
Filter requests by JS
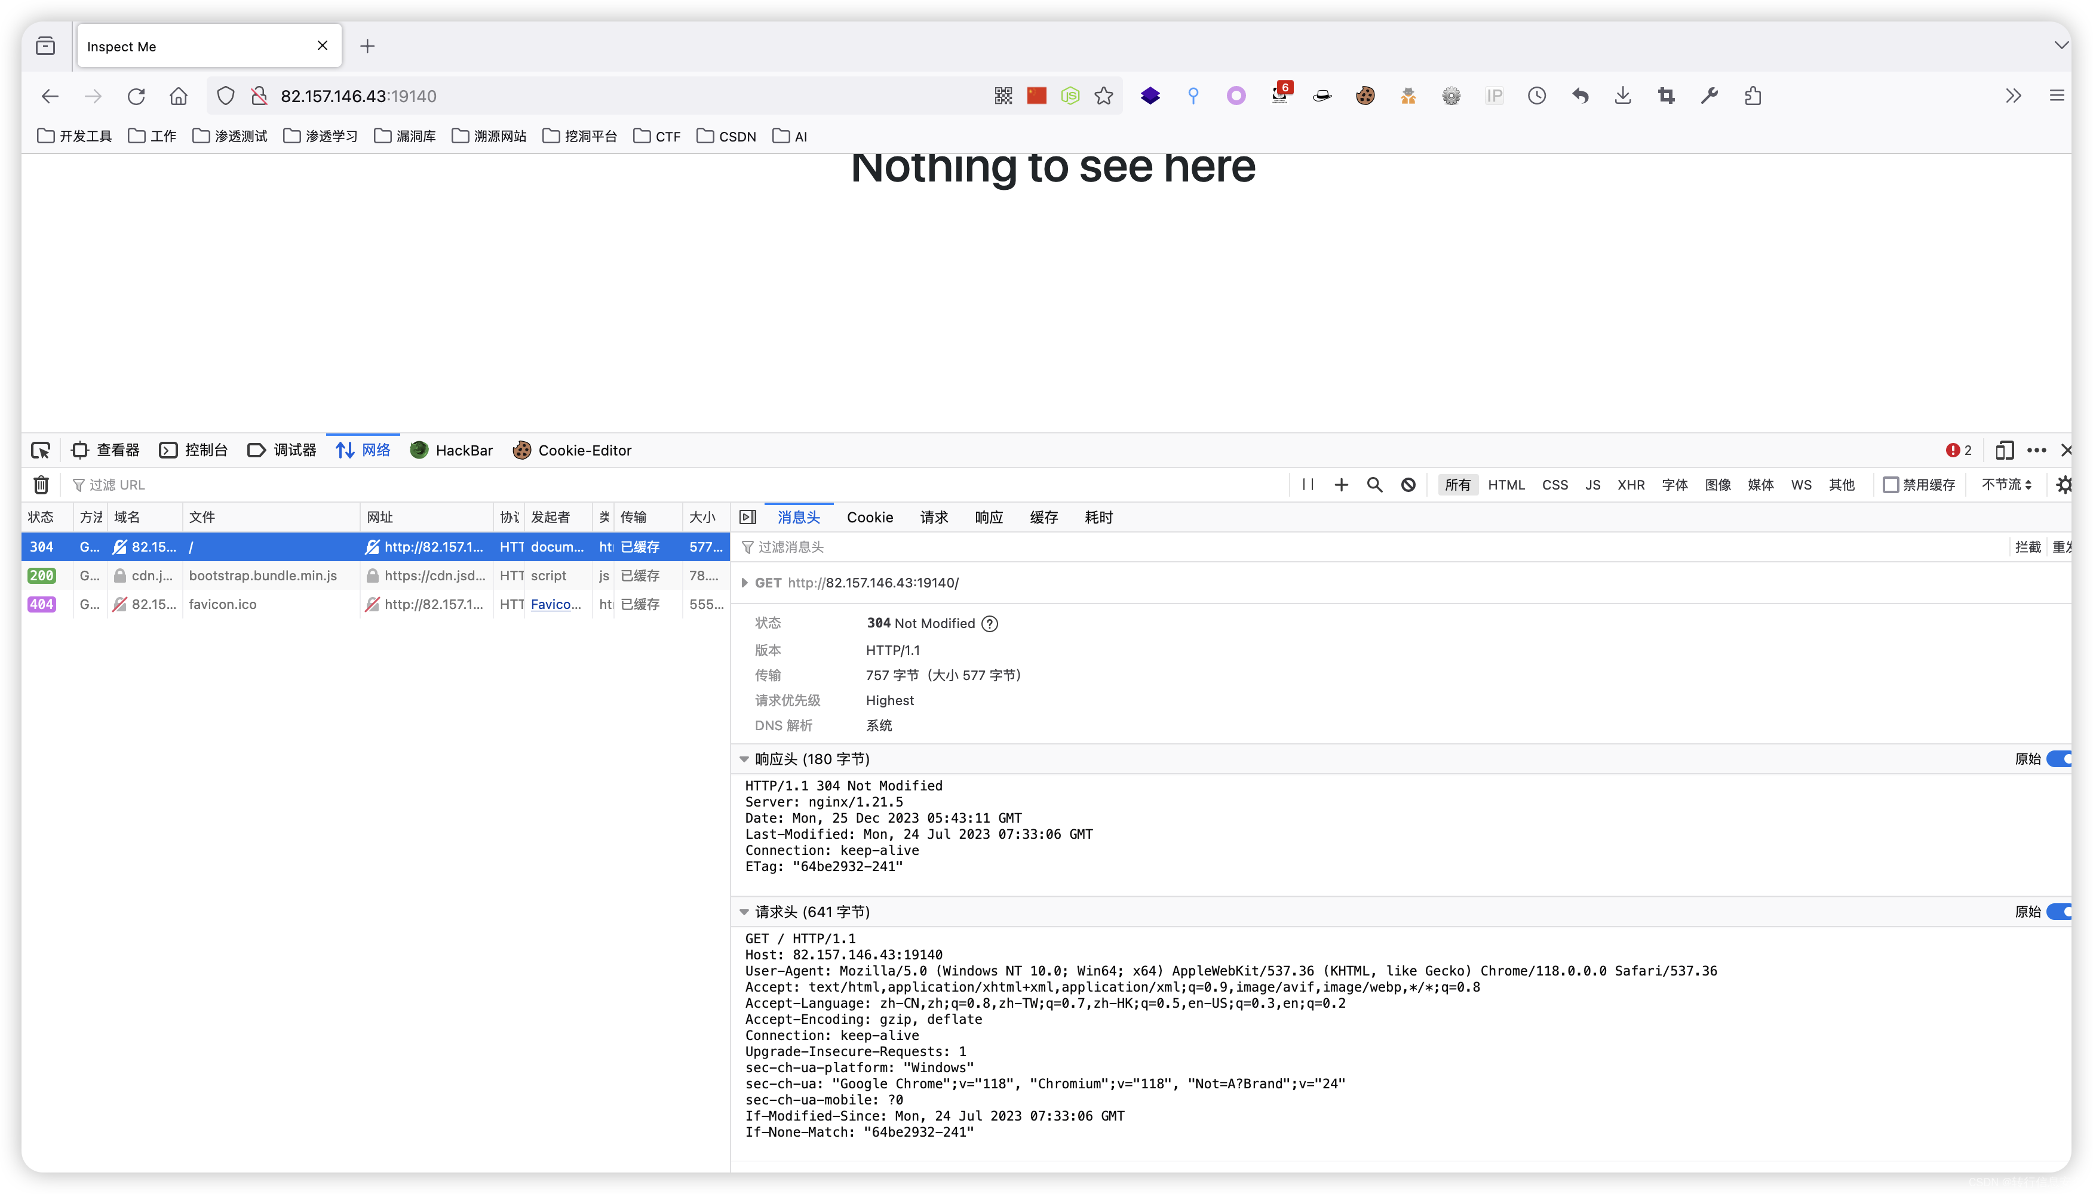(1592, 485)
